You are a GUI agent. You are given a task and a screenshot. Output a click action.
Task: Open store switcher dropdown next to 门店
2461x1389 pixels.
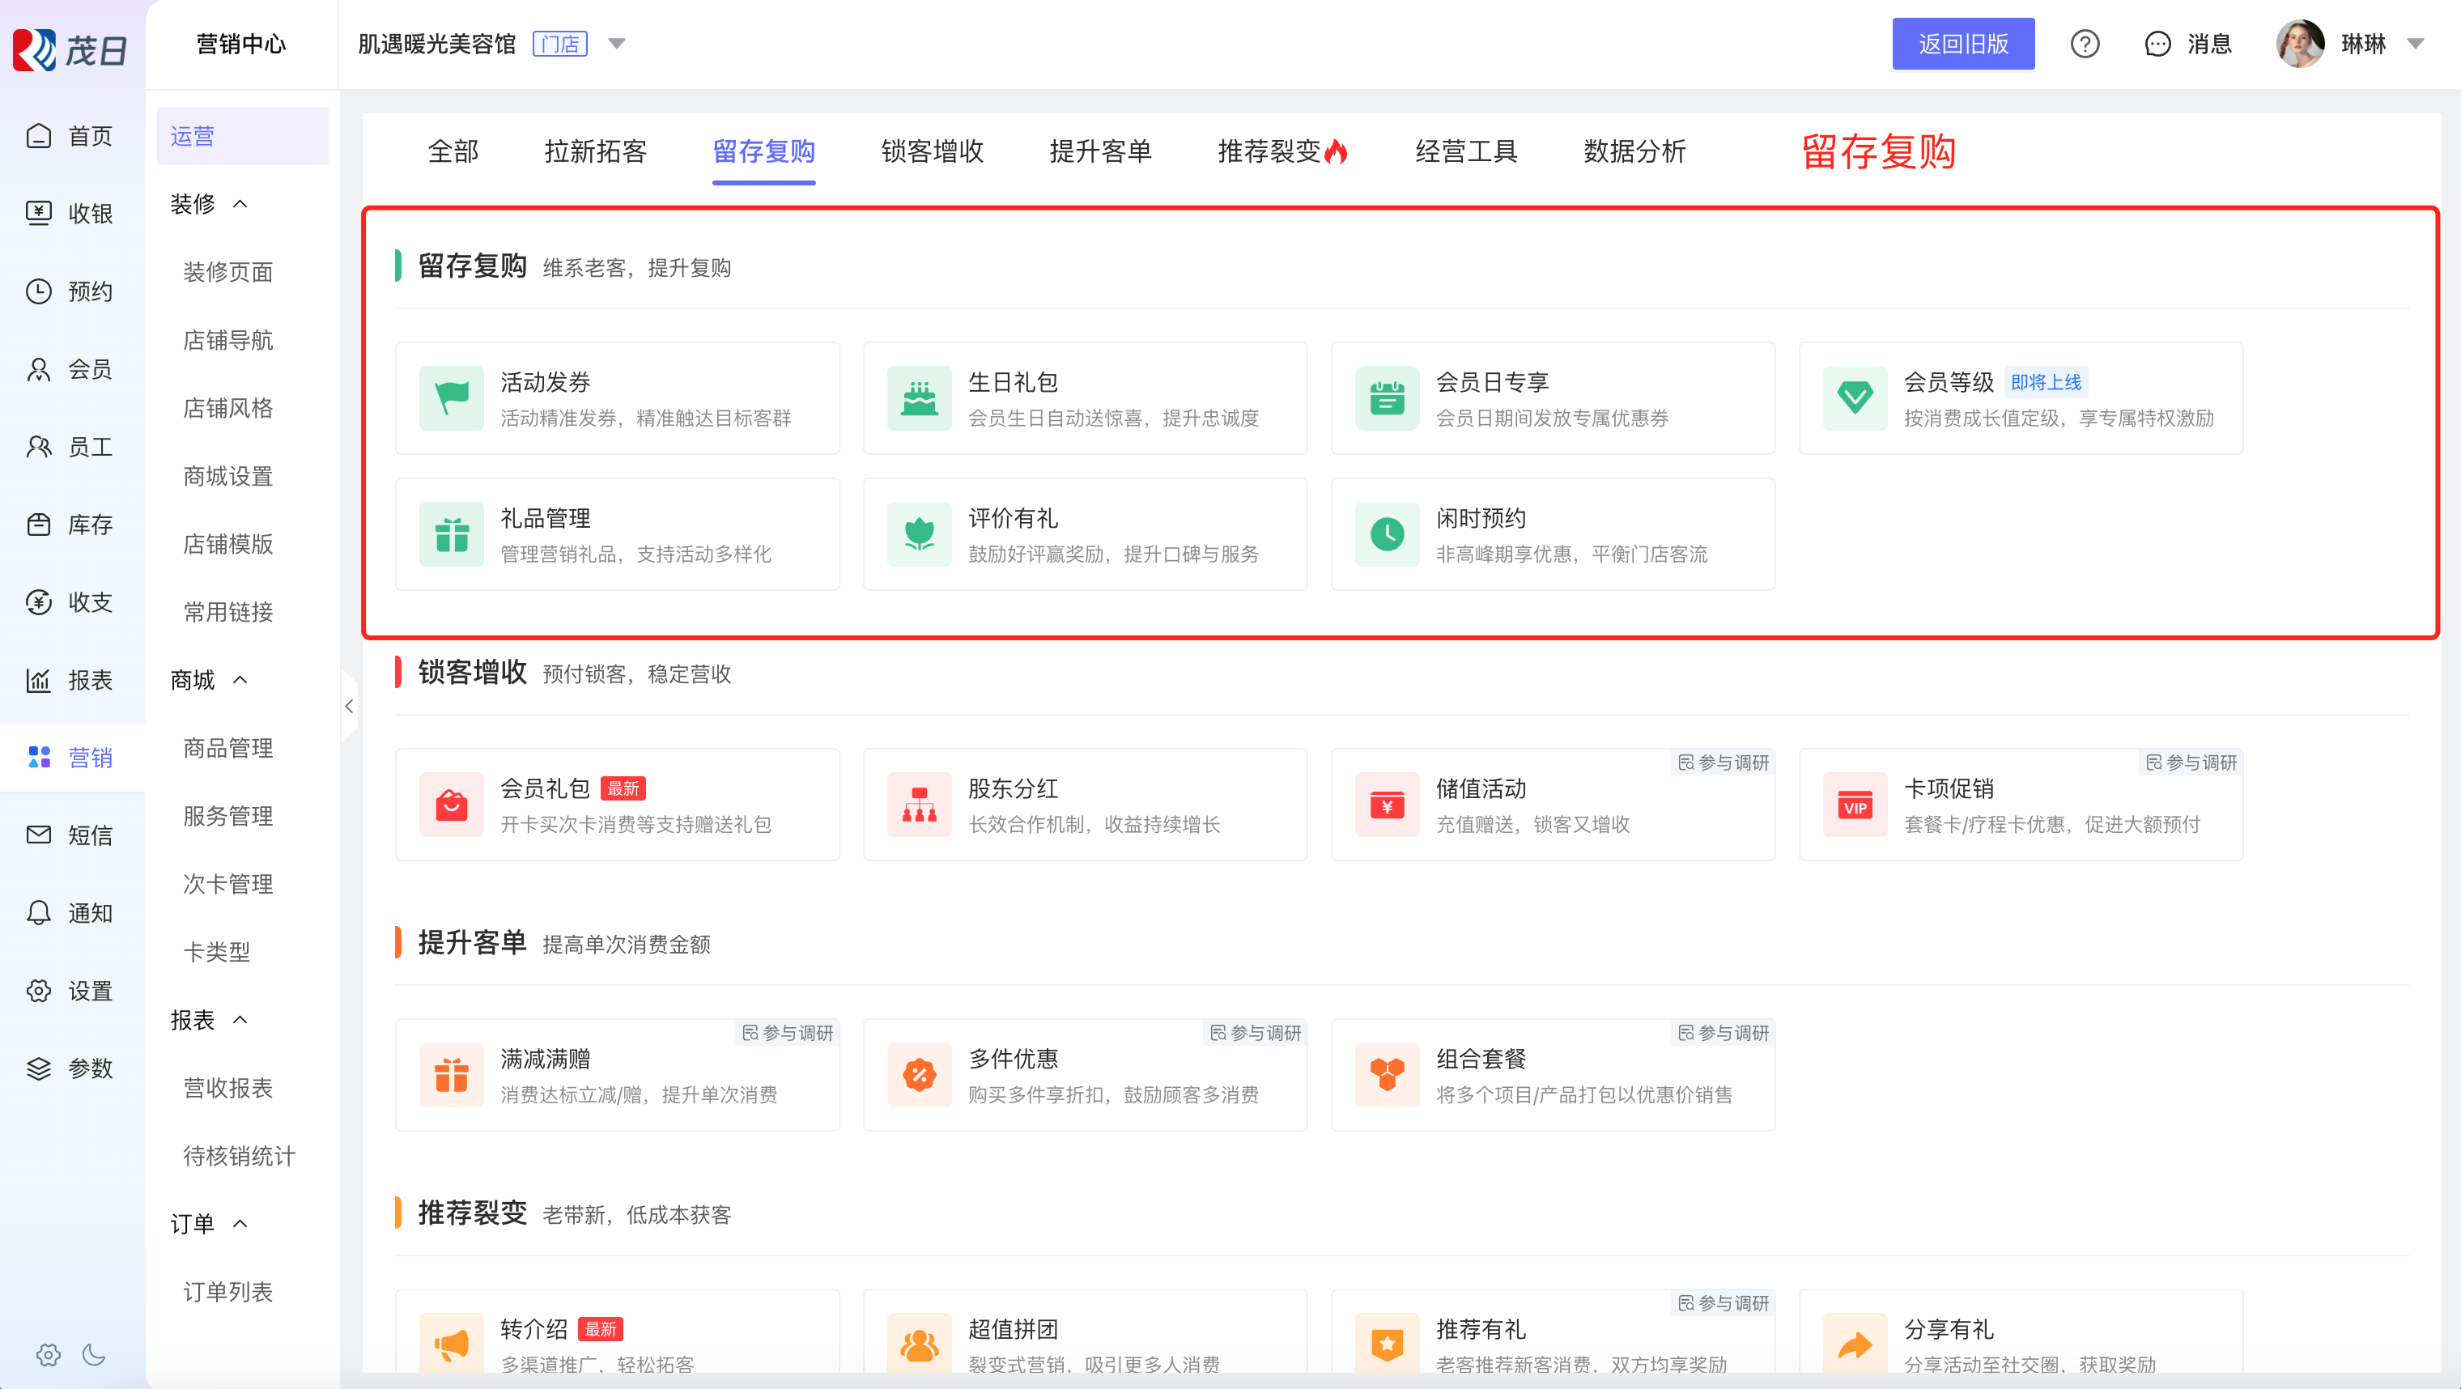point(616,44)
